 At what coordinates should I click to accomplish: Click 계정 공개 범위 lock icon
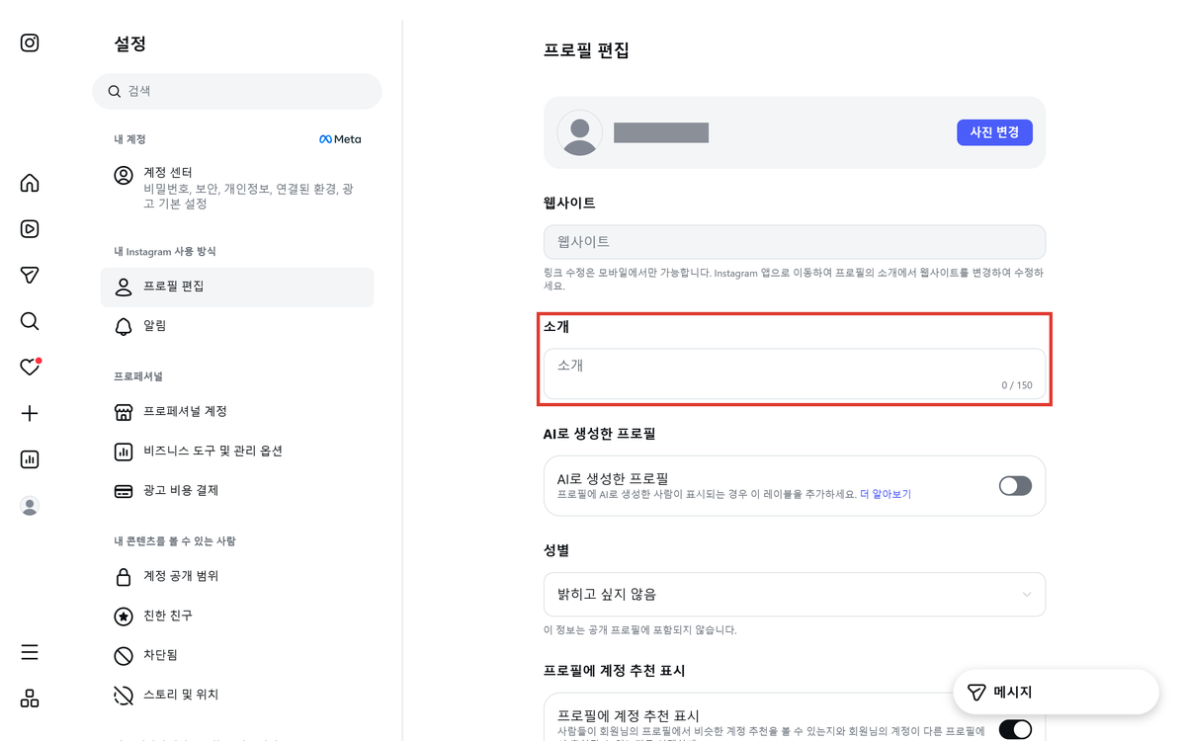click(124, 576)
